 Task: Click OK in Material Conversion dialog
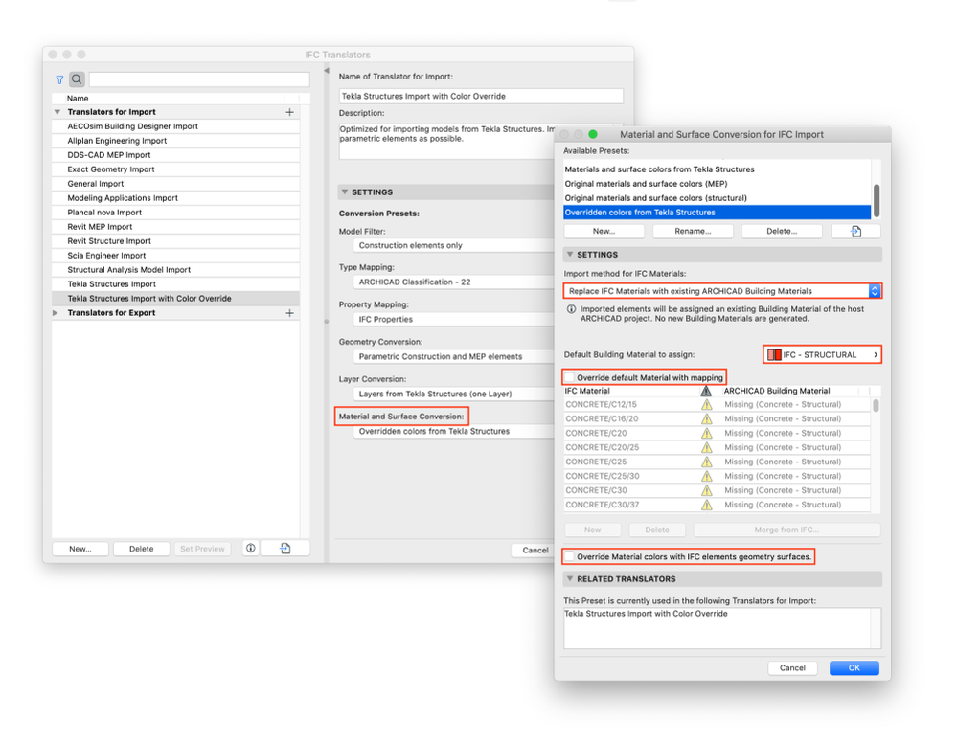(854, 667)
